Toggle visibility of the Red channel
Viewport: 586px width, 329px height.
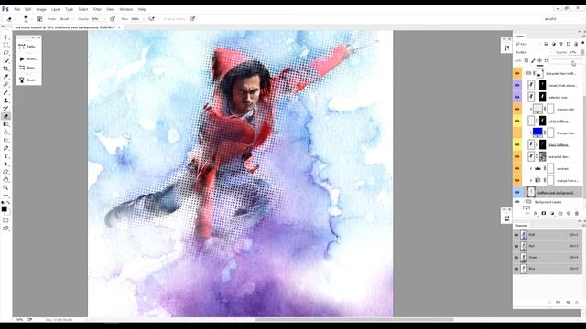(x=516, y=246)
